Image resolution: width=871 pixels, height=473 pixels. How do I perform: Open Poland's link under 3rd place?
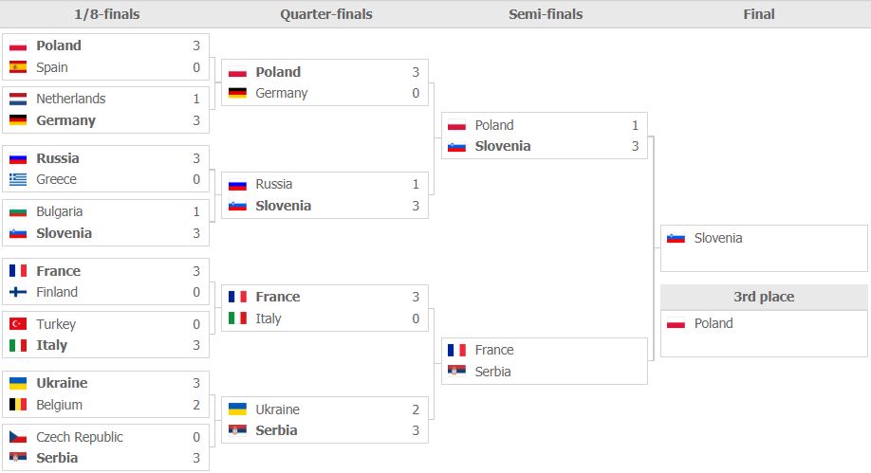click(x=713, y=323)
